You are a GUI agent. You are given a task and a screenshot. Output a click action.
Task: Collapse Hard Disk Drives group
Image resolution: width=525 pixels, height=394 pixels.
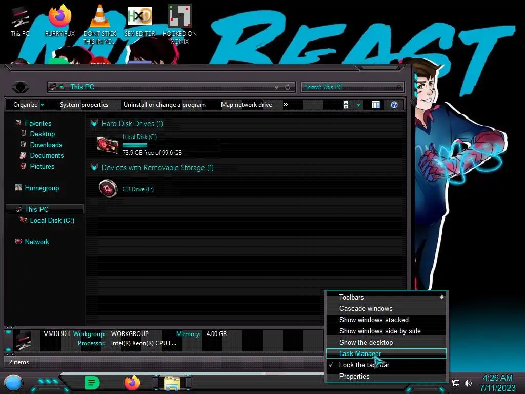coord(94,123)
